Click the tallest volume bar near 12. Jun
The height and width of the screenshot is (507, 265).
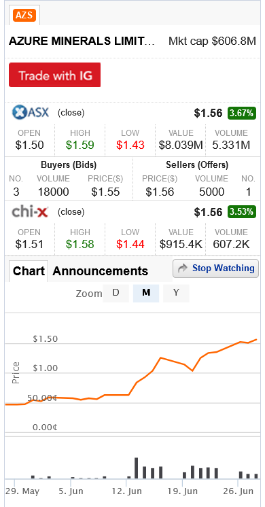click(137, 468)
